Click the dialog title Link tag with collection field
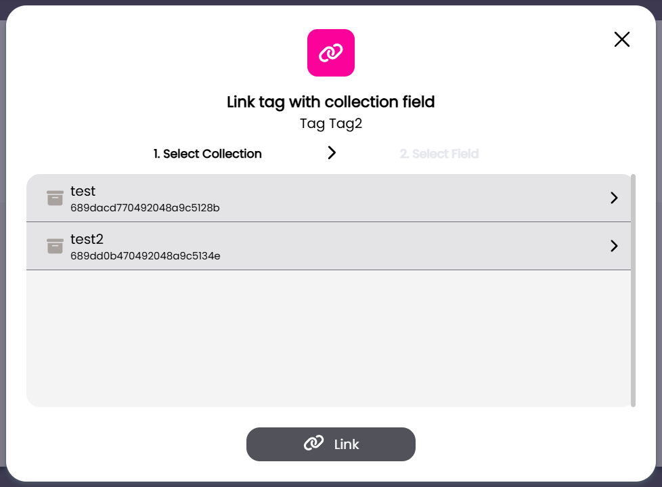Viewport: 662px width, 487px height. point(330,102)
